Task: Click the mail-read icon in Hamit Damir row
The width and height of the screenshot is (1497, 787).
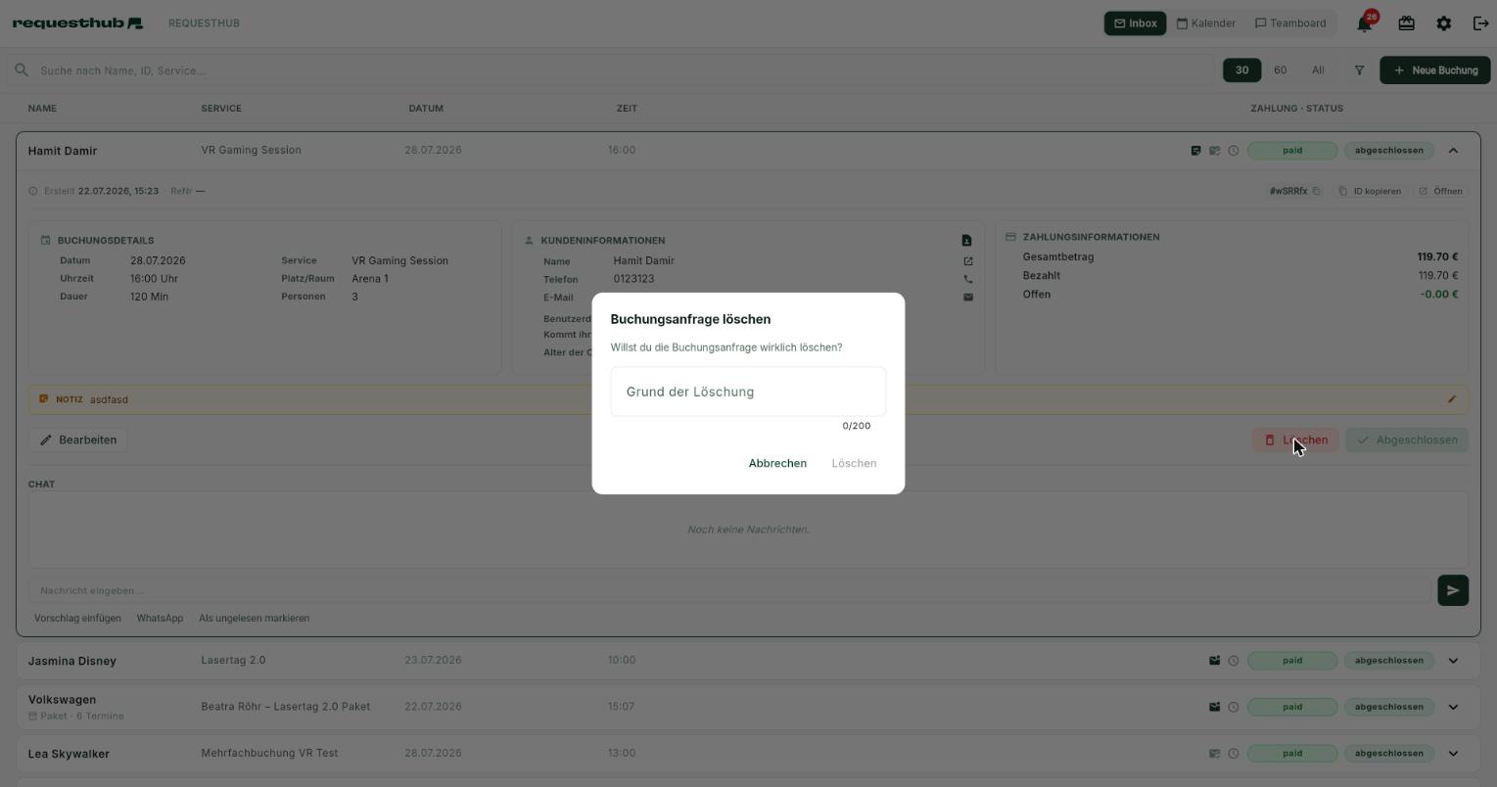Action: coord(1214,151)
